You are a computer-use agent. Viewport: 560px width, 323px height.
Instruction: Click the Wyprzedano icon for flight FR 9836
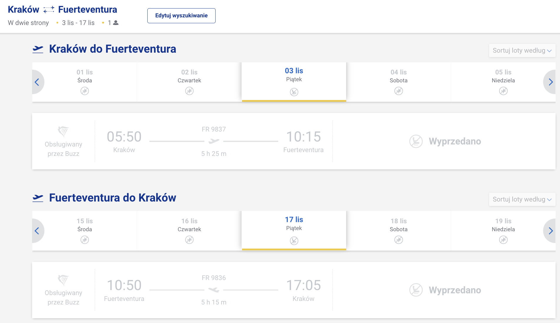click(x=416, y=290)
